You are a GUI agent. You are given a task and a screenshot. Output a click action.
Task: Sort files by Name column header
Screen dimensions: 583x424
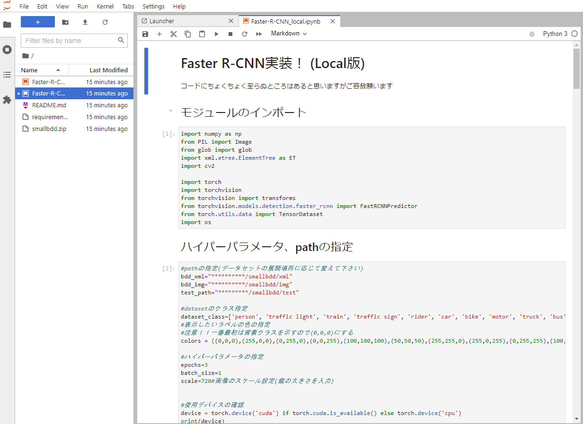click(x=42, y=70)
